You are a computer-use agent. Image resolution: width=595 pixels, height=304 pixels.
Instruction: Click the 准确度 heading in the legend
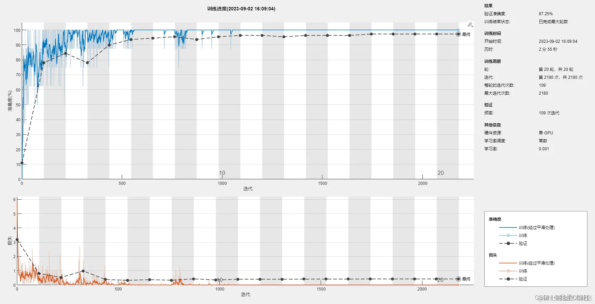click(x=495, y=219)
